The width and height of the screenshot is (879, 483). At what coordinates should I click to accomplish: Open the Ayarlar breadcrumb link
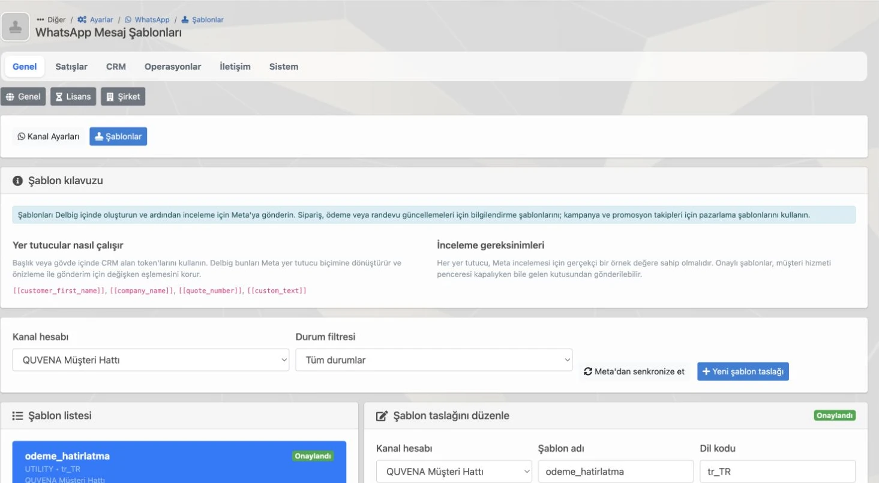95,20
